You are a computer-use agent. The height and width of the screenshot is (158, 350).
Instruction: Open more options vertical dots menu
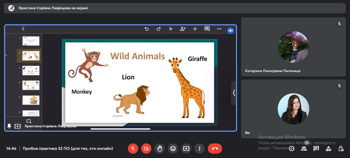(200, 149)
